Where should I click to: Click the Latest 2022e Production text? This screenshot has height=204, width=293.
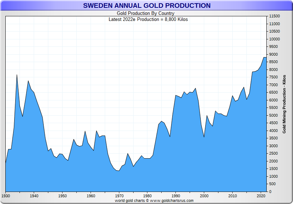pos(148,20)
